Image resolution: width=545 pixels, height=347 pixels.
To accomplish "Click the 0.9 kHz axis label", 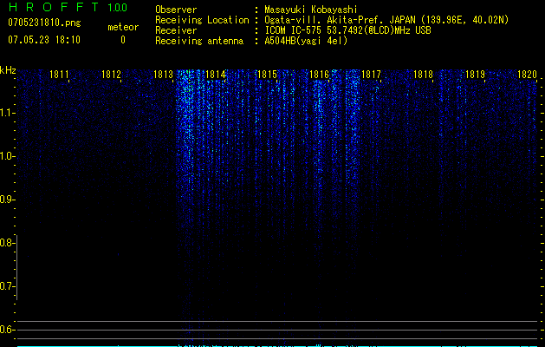I will pos(7,200).
